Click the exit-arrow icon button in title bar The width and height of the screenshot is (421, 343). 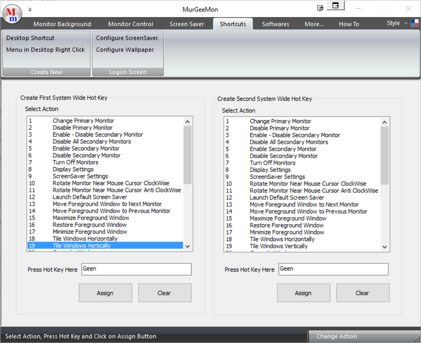336,6
